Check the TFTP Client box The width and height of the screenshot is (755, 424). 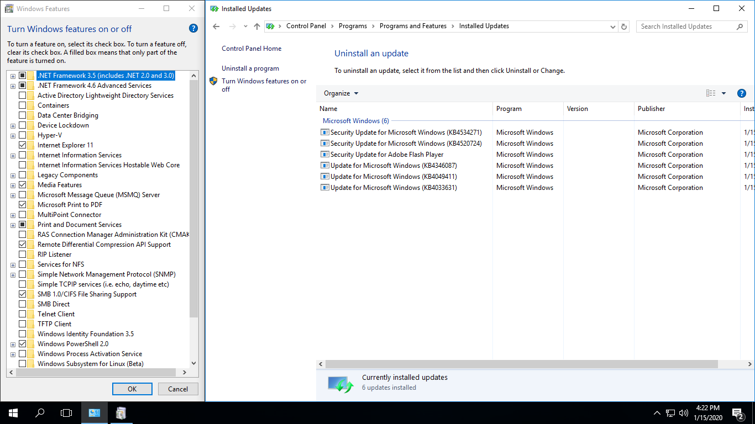(x=23, y=324)
